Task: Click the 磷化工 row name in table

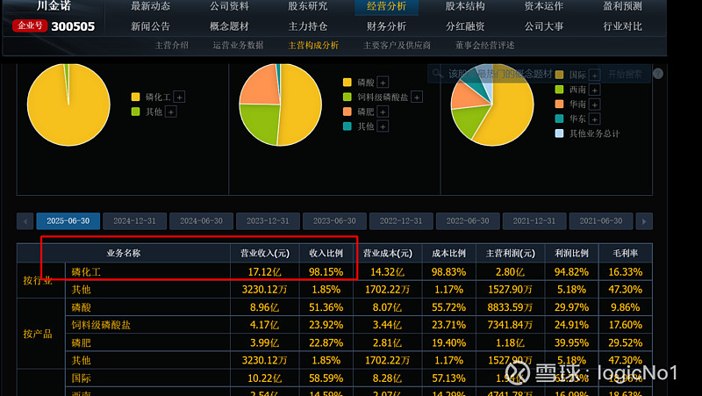Action: (86, 272)
